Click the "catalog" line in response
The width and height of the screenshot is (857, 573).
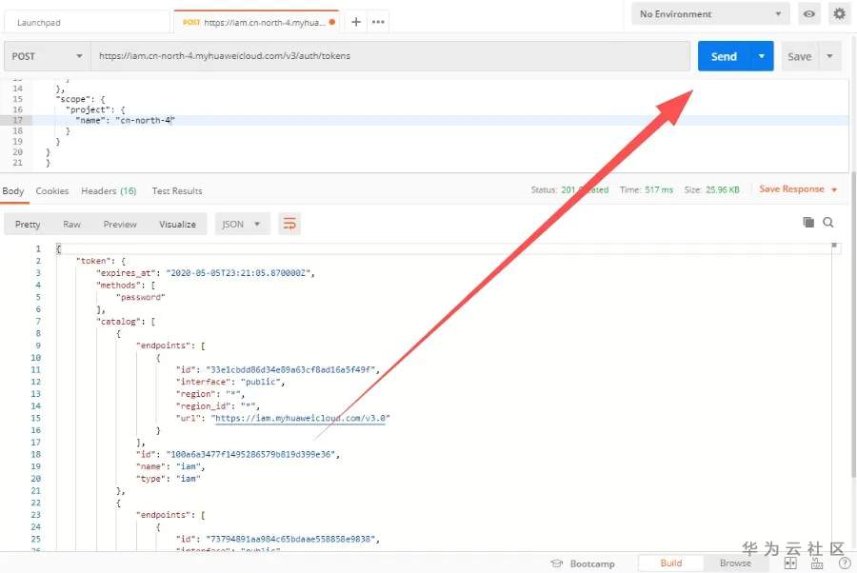(126, 321)
